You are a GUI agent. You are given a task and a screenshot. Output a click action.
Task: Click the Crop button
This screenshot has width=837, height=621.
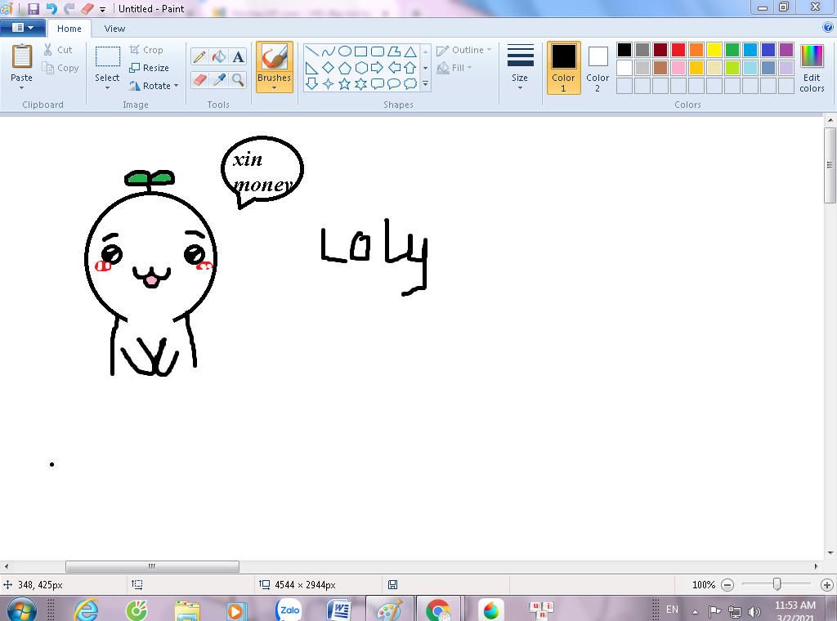pyautogui.click(x=146, y=50)
